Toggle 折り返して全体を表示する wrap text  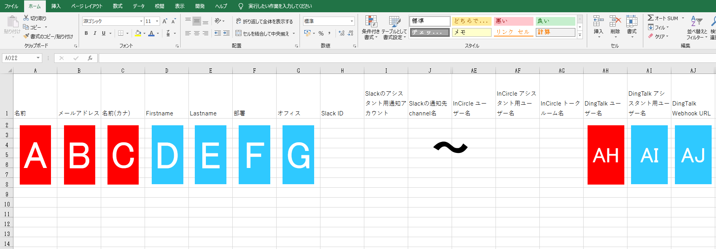pyautogui.click(x=264, y=21)
